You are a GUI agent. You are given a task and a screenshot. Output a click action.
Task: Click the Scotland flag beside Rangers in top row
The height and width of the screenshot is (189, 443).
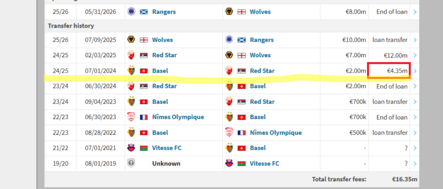tap(144, 12)
